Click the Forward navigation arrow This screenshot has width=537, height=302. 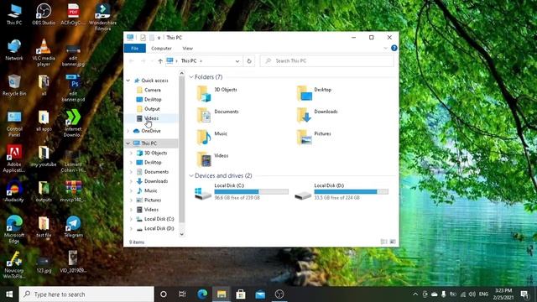click(143, 61)
